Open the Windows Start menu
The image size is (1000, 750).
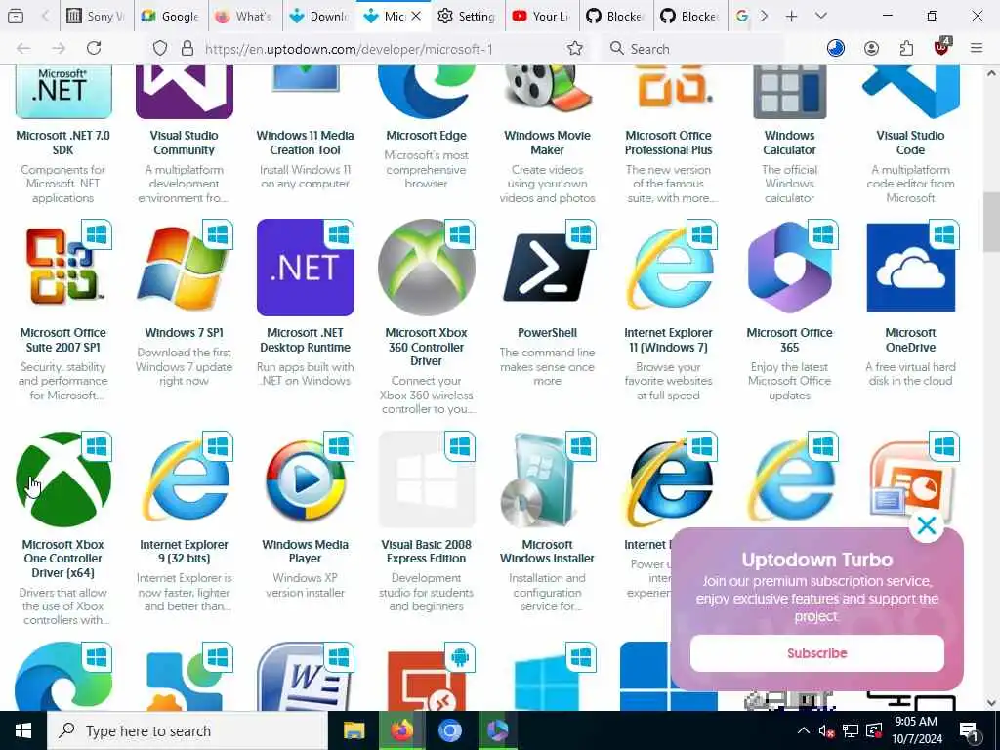point(23,730)
